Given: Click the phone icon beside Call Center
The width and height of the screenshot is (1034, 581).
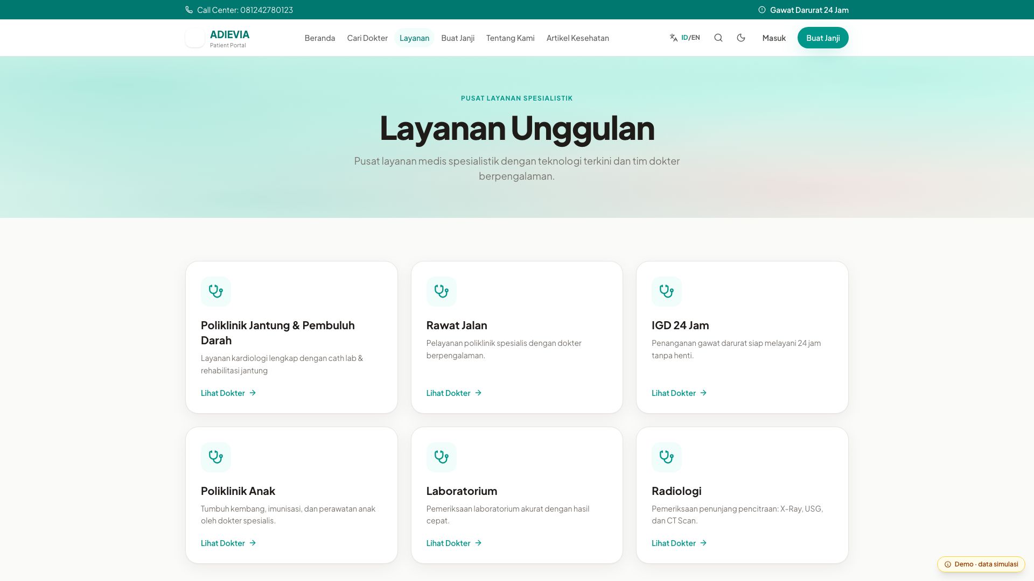Looking at the screenshot, I should [189, 10].
